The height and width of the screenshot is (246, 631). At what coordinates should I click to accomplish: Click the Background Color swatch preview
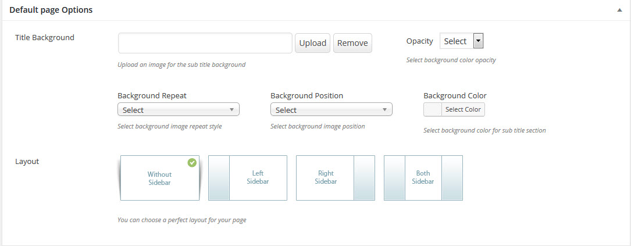coord(433,109)
